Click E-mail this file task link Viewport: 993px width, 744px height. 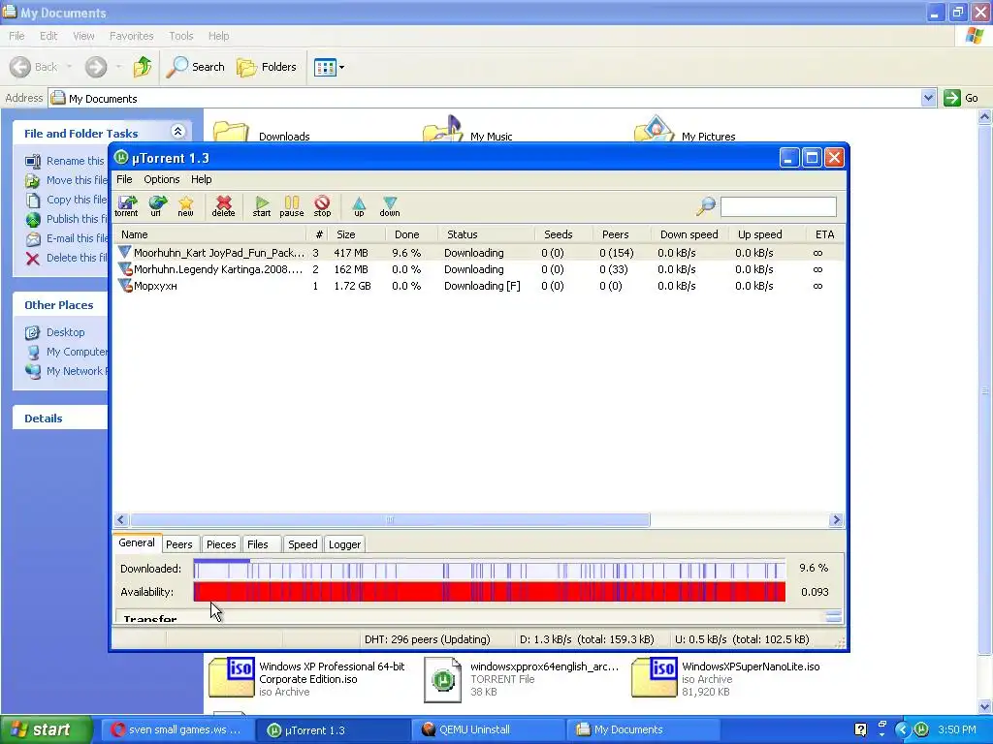click(77, 238)
